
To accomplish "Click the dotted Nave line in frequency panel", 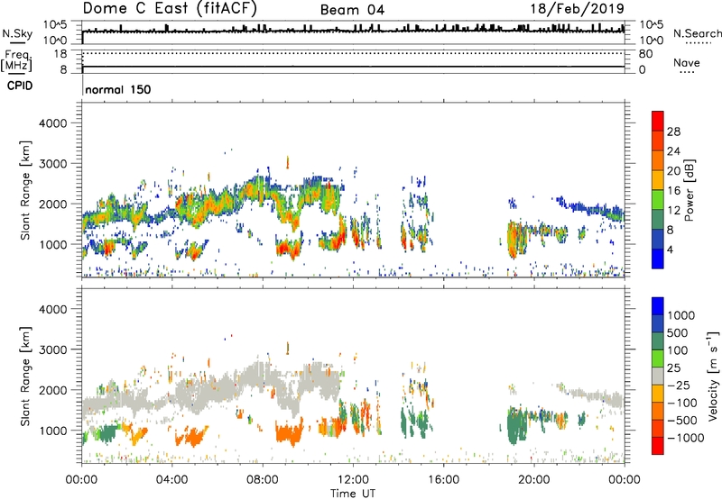I will [353, 53].
